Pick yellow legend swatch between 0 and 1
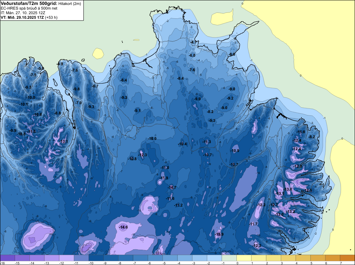Image resolution: width=355 pixels, height=265 pixels. pos(244,258)
